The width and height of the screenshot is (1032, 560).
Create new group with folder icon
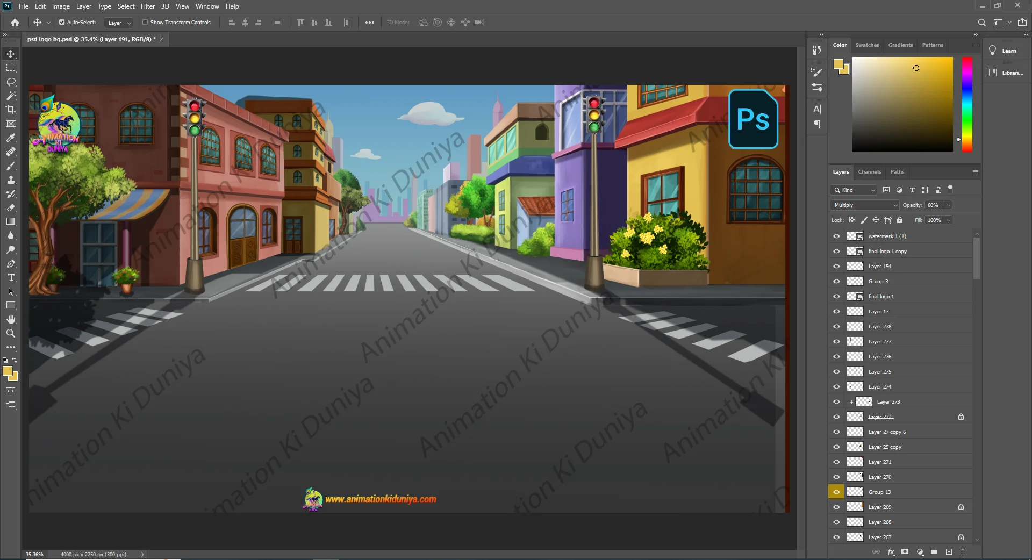point(934,552)
